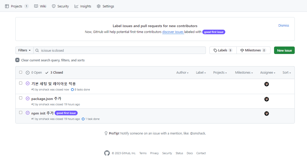Expand the Projects filter dropdown
This screenshot has height=158, width=307.
220,73
